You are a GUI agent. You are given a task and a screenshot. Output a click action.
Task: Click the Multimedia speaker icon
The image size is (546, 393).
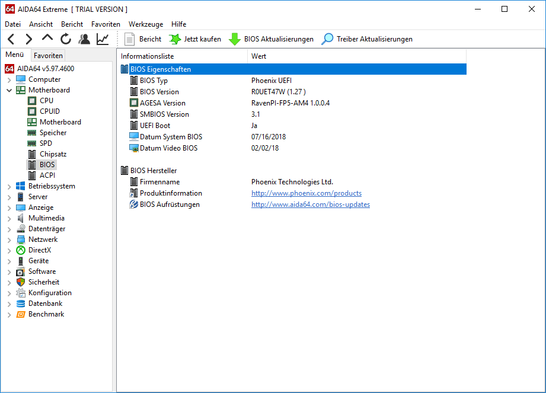point(21,218)
